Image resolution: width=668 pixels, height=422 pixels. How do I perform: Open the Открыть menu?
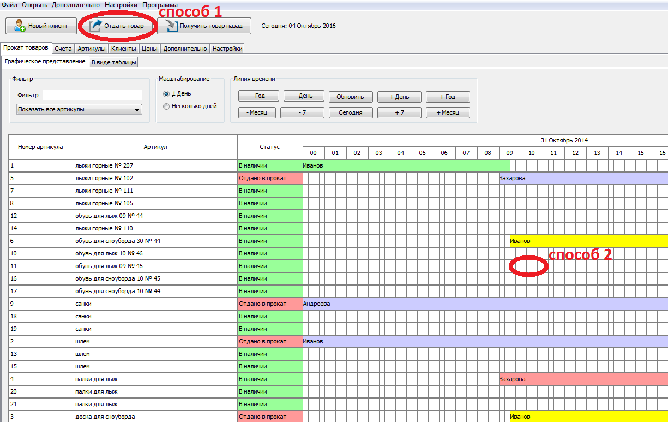click(x=35, y=4)
